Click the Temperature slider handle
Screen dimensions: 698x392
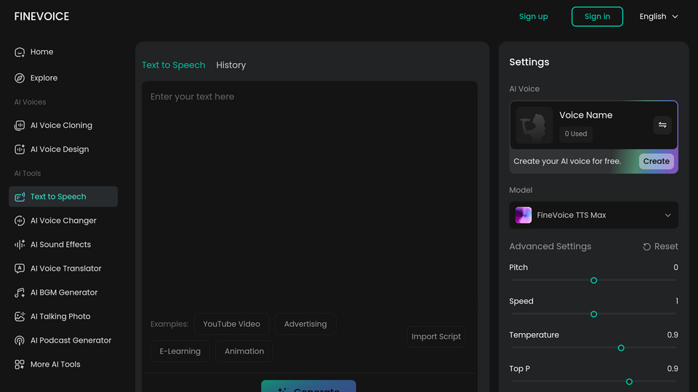[x=621, y=348]
